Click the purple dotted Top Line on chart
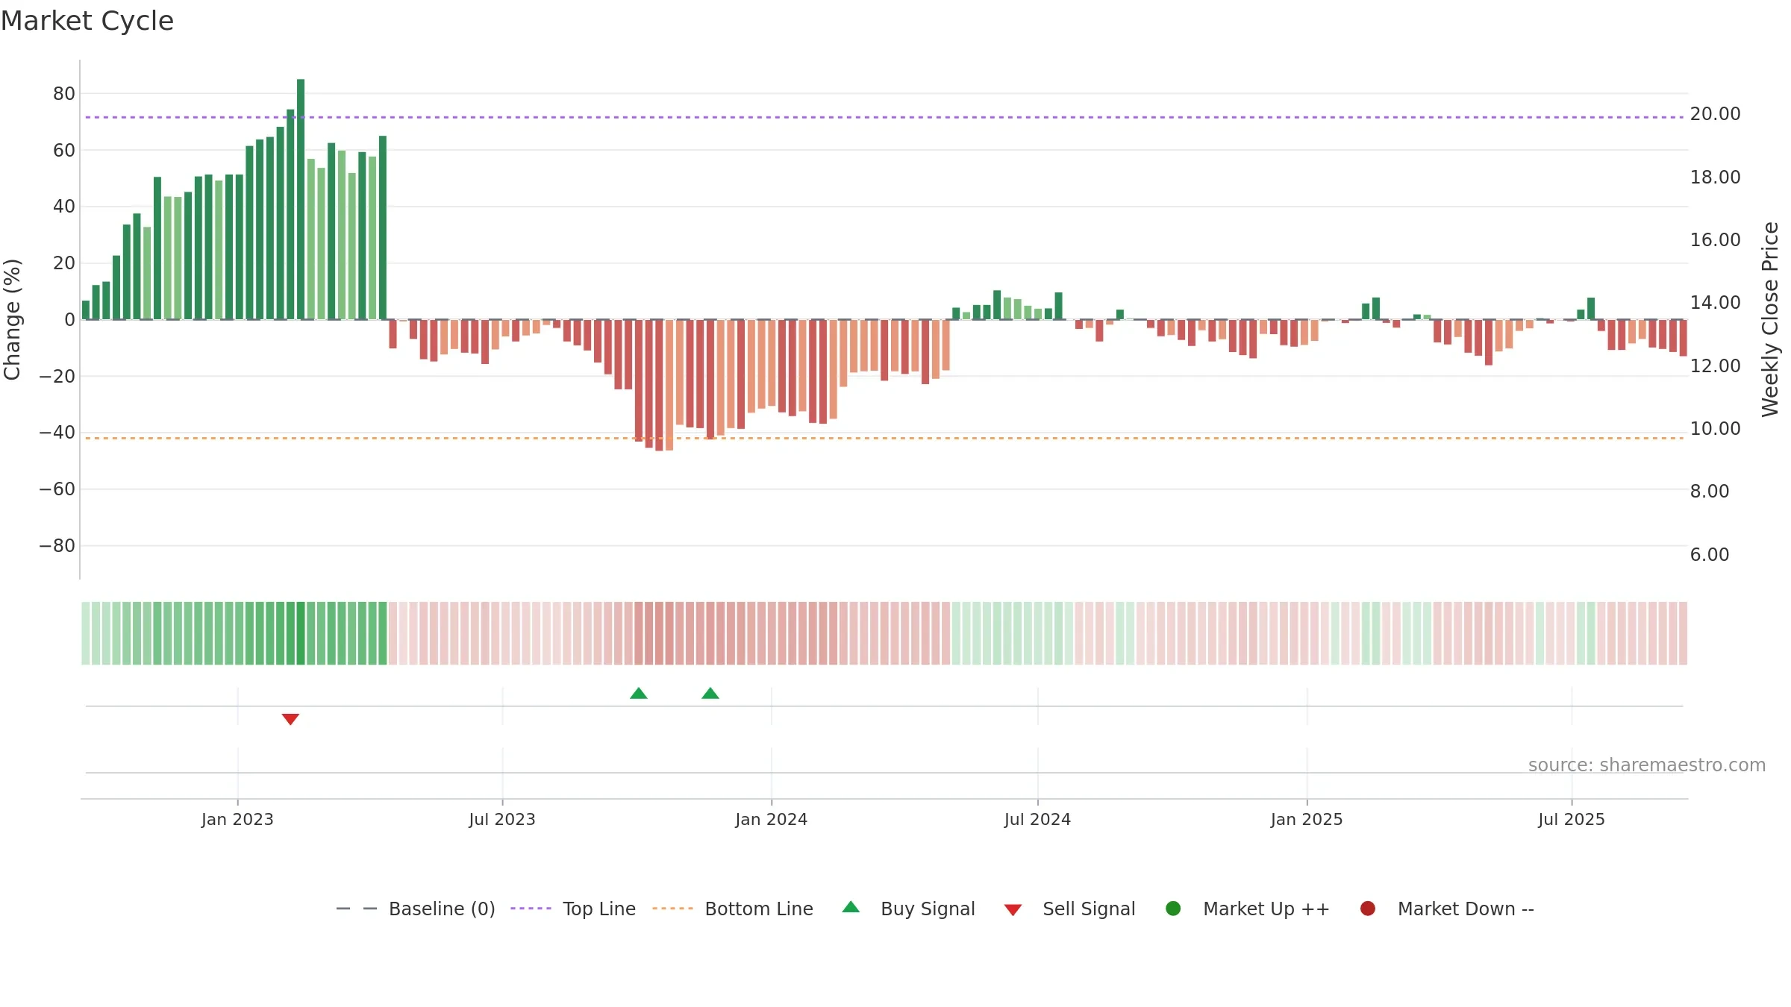 click(884, 117)
